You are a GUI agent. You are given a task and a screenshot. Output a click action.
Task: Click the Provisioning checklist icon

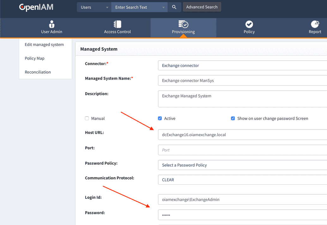click(x=183, y=24)
